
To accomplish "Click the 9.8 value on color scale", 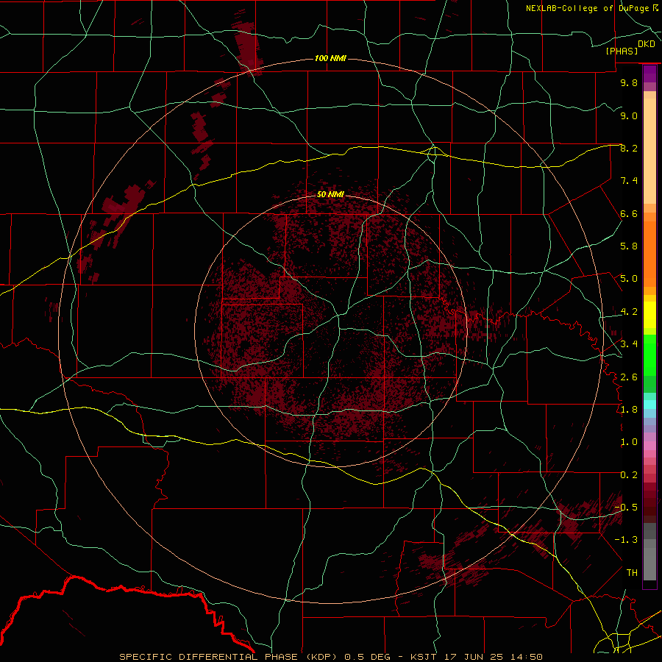I will click(x=629, y=82).
